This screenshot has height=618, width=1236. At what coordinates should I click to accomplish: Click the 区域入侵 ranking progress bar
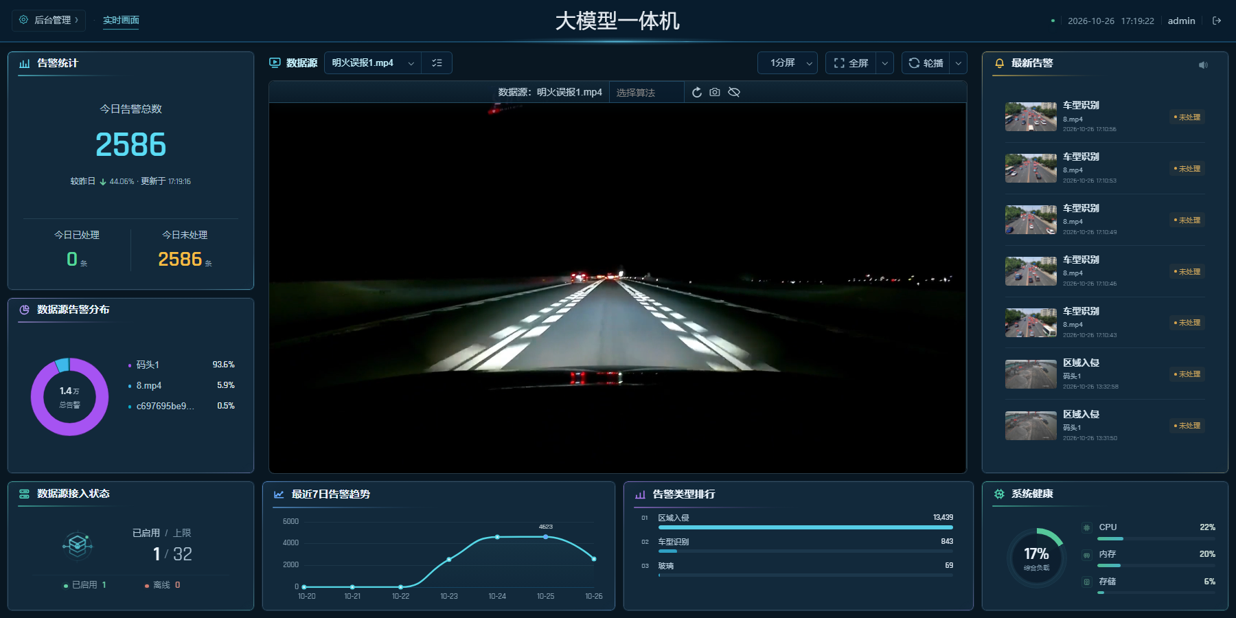(805, 527)
